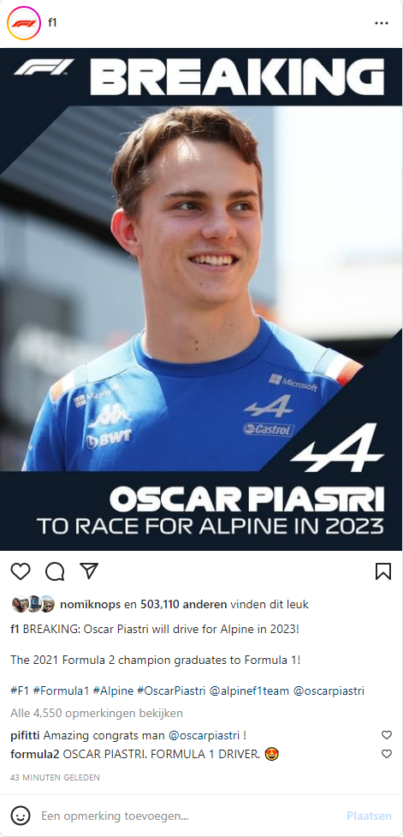
Task: Open the three-dot more options menu
Action: [381, 23]
